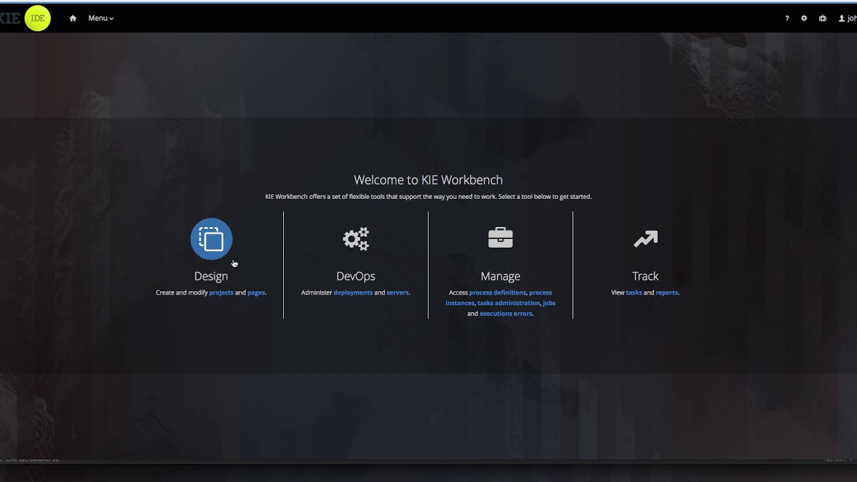Open the tasks link under Track
The height and width of the screenshot is (482, 857).
[634, 293]
